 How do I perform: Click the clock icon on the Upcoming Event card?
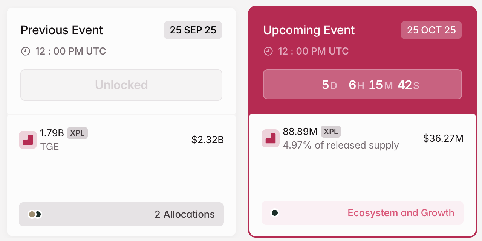click(268, 51)
